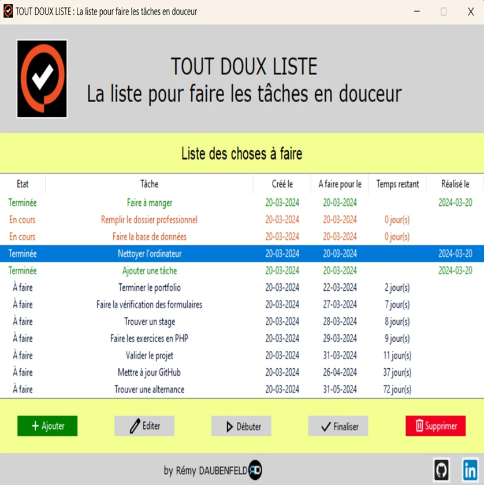Click the plus icon on the green Ajouter button
The image size is (484, 485).
tap(36, 426)
